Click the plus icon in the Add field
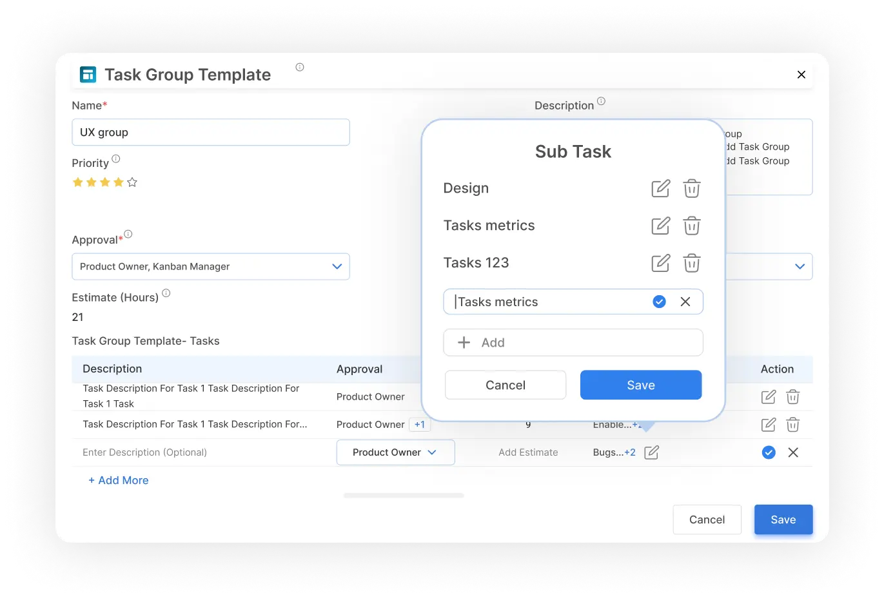Image resolution: width=884 pixels, height=600 pixels. pos(464,342)
